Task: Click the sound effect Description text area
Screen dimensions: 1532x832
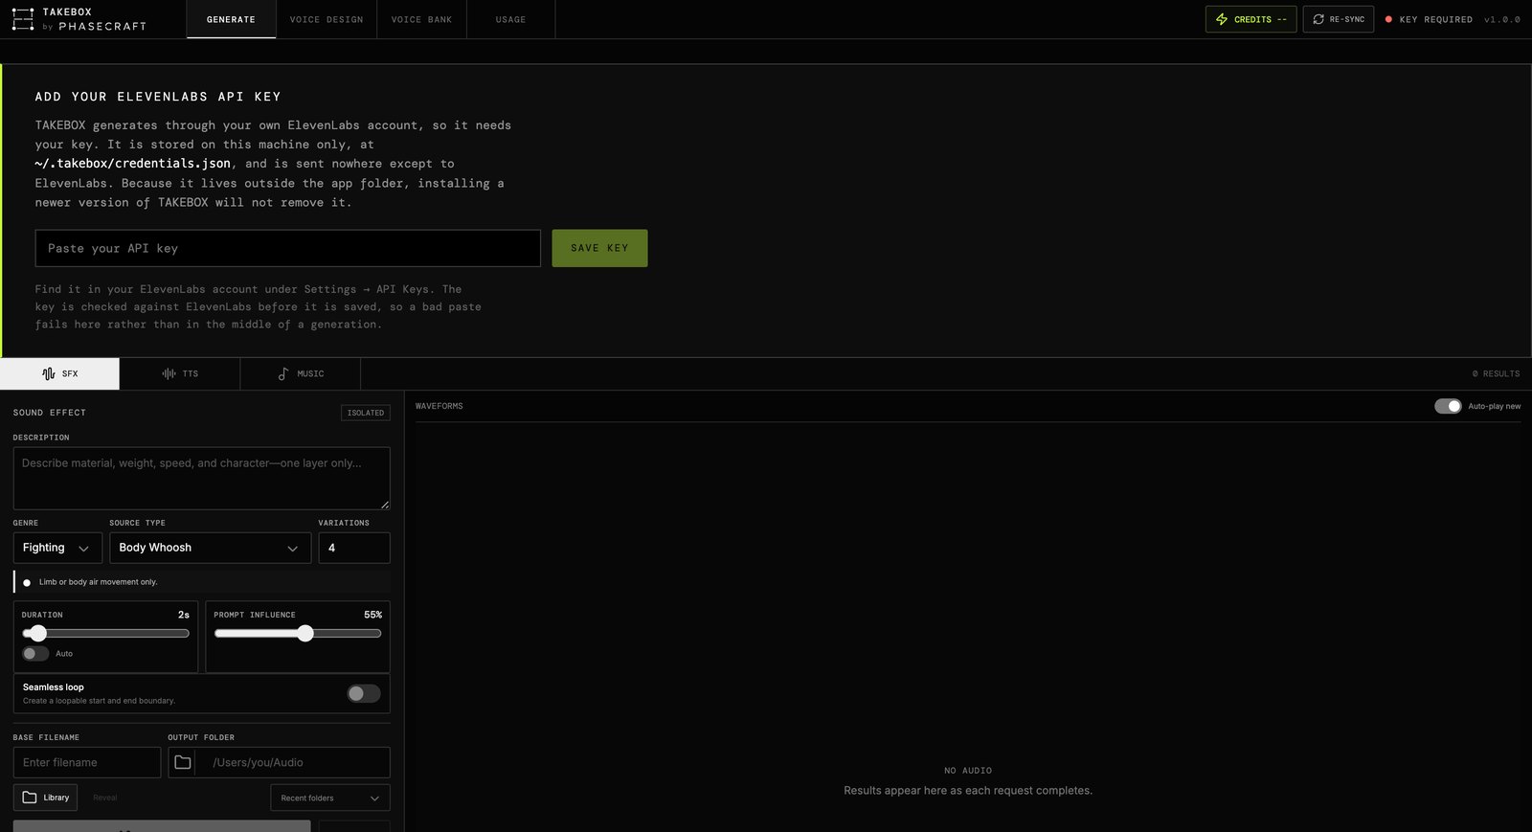Action: tap(201, 478)
